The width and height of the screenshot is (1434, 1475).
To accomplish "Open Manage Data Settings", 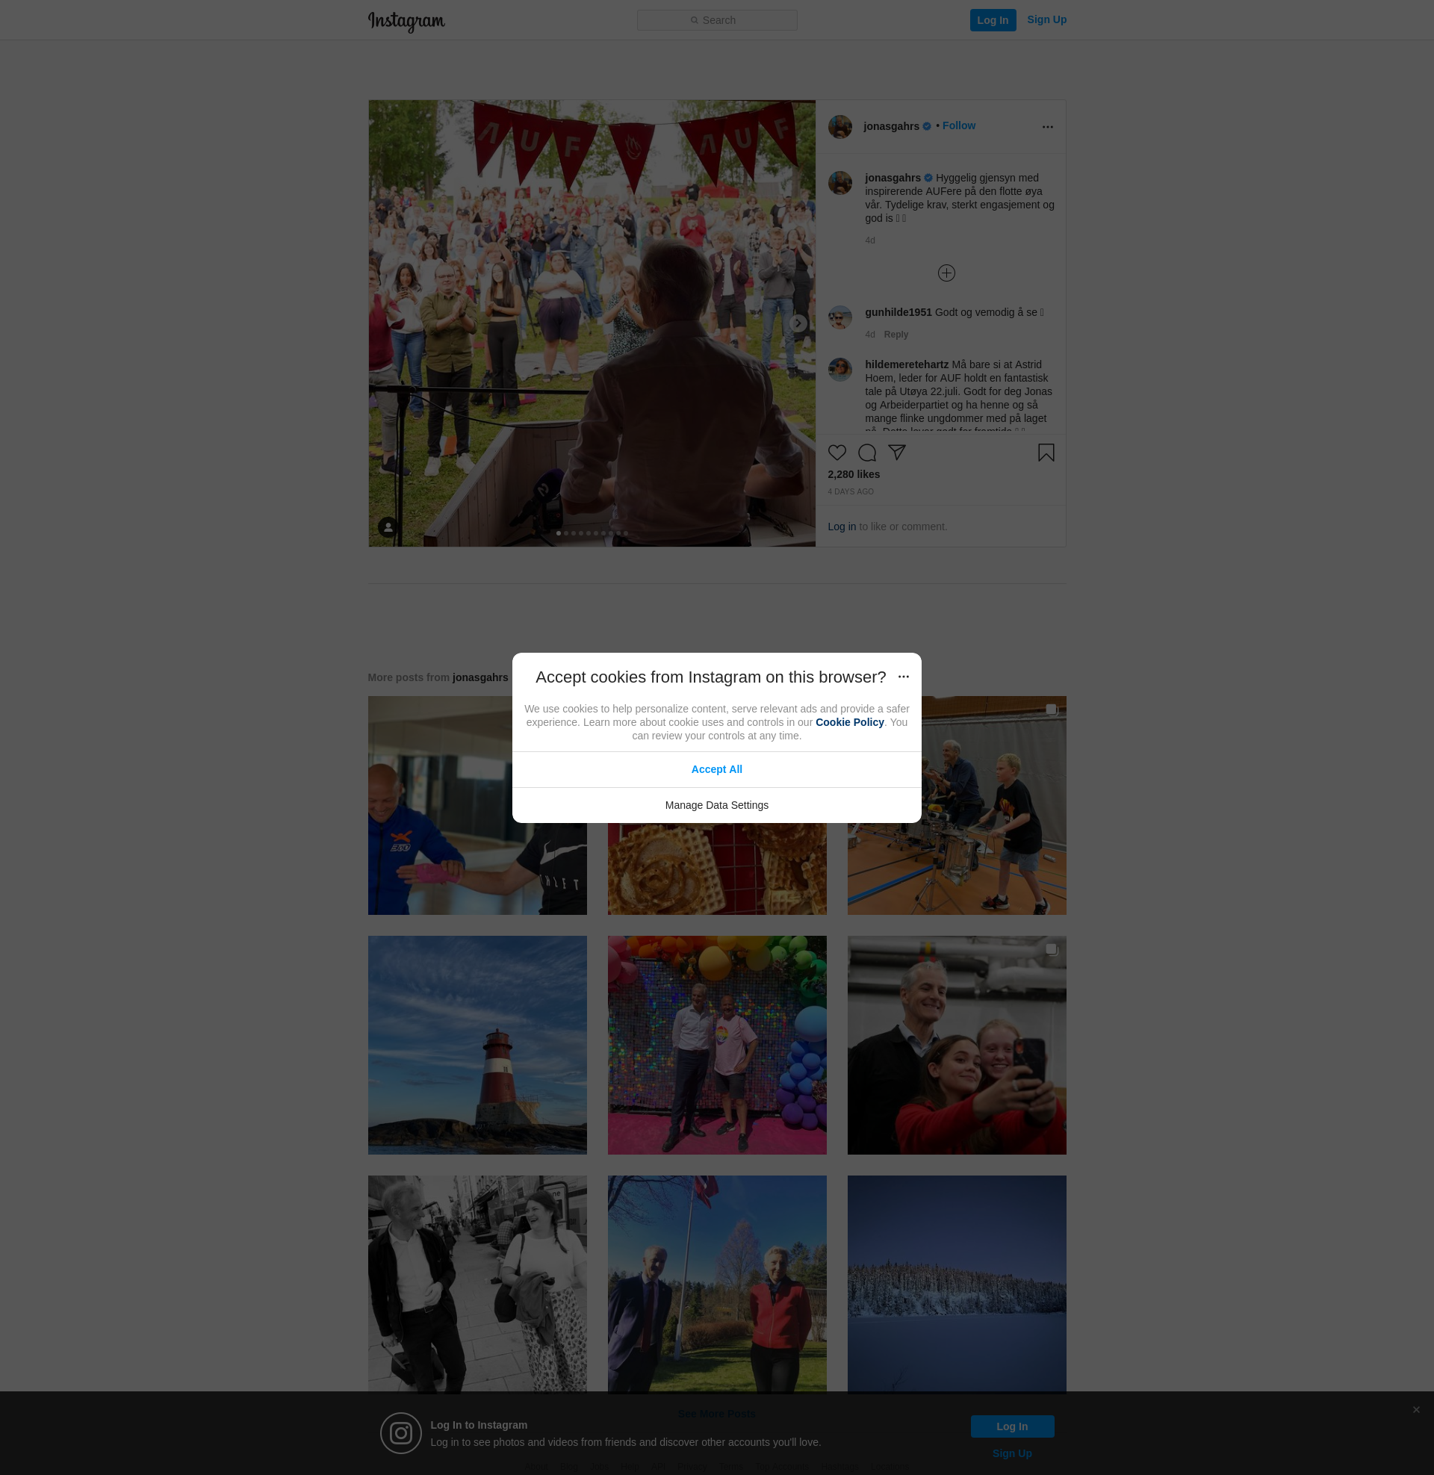I will 716,805.
